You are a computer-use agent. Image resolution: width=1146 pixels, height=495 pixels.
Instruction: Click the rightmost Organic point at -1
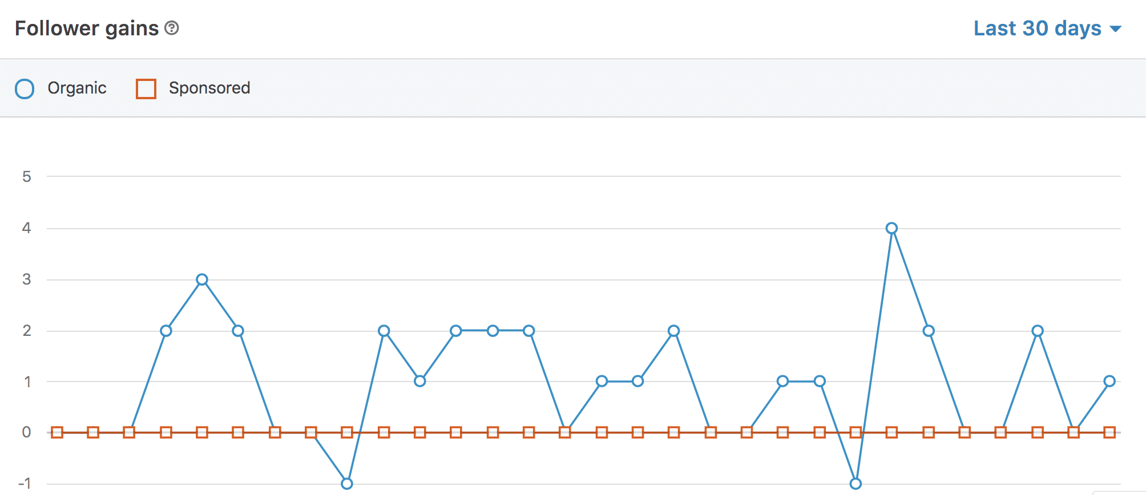point(856,484)
